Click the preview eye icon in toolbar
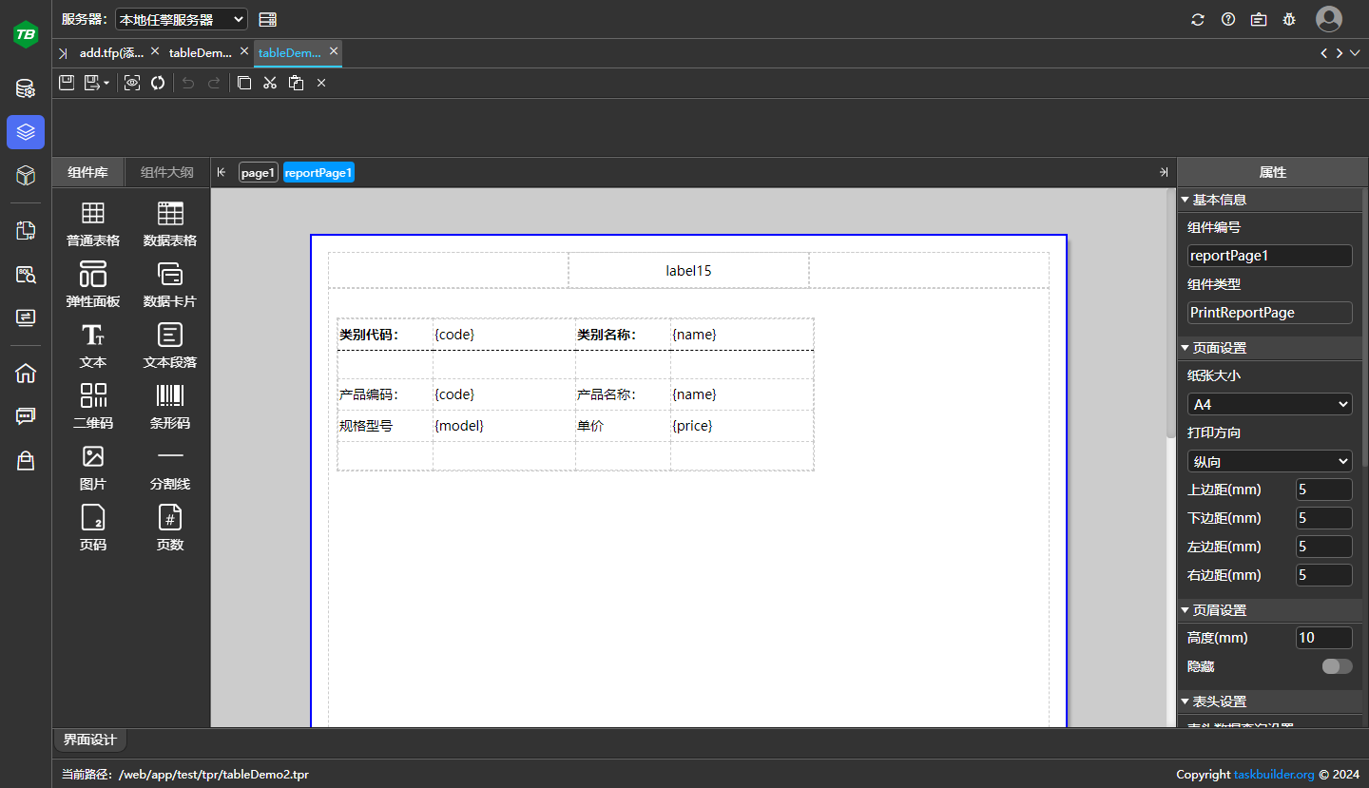This screenshot has width=1369, height=788. (132, 83)
